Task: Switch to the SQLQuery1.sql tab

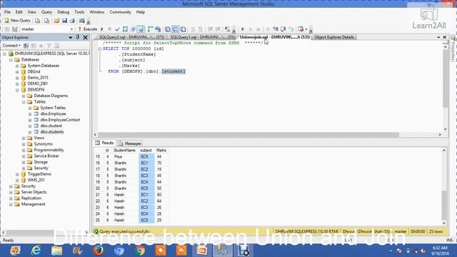Action: click(203, 37)
